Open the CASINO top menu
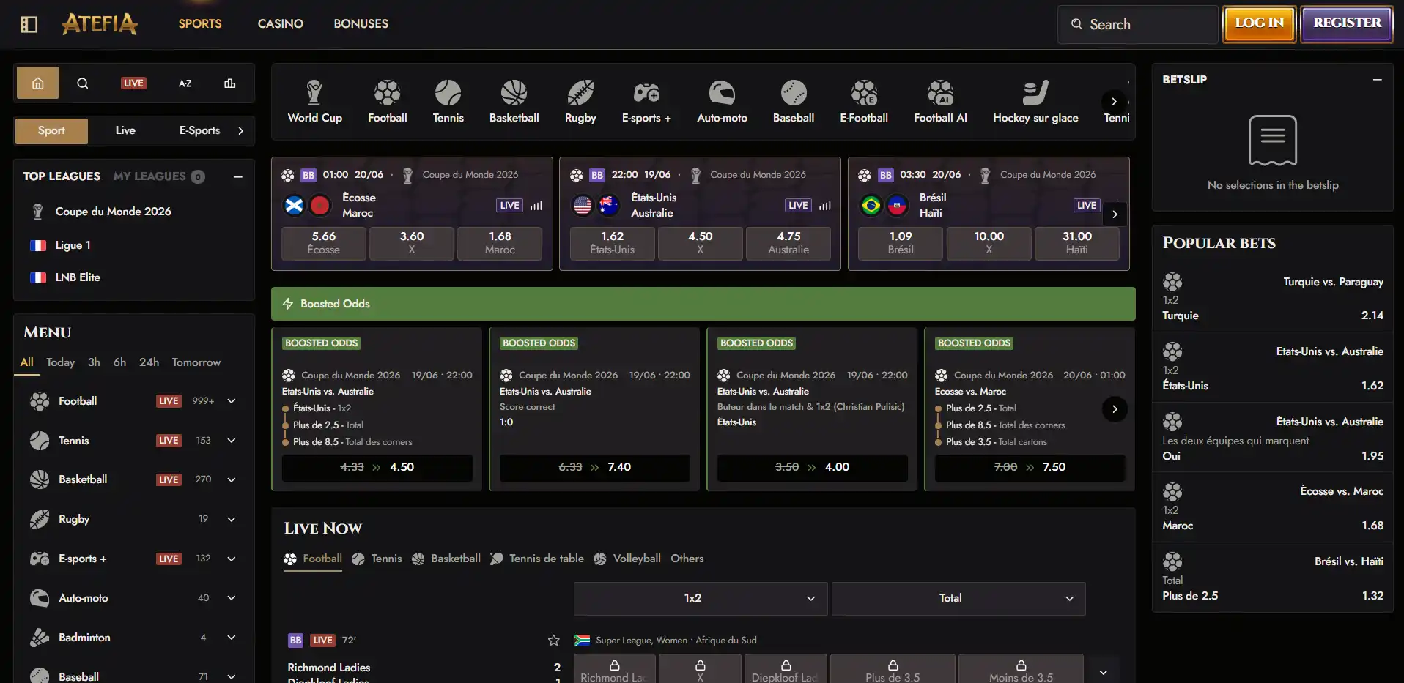Image resolution: width=1404 pixels, height=683 pixels. click(x=280, y=24)
